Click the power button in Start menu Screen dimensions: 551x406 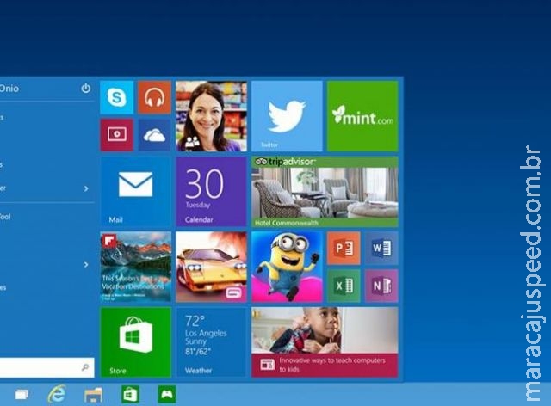click(x=86, y=88)
